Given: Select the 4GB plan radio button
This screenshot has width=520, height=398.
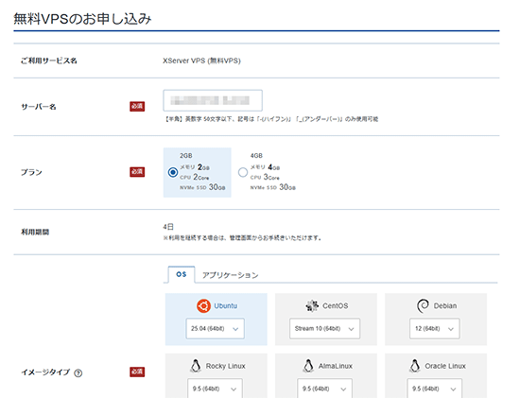Looking at the screenshot, I should coord(243,172).
